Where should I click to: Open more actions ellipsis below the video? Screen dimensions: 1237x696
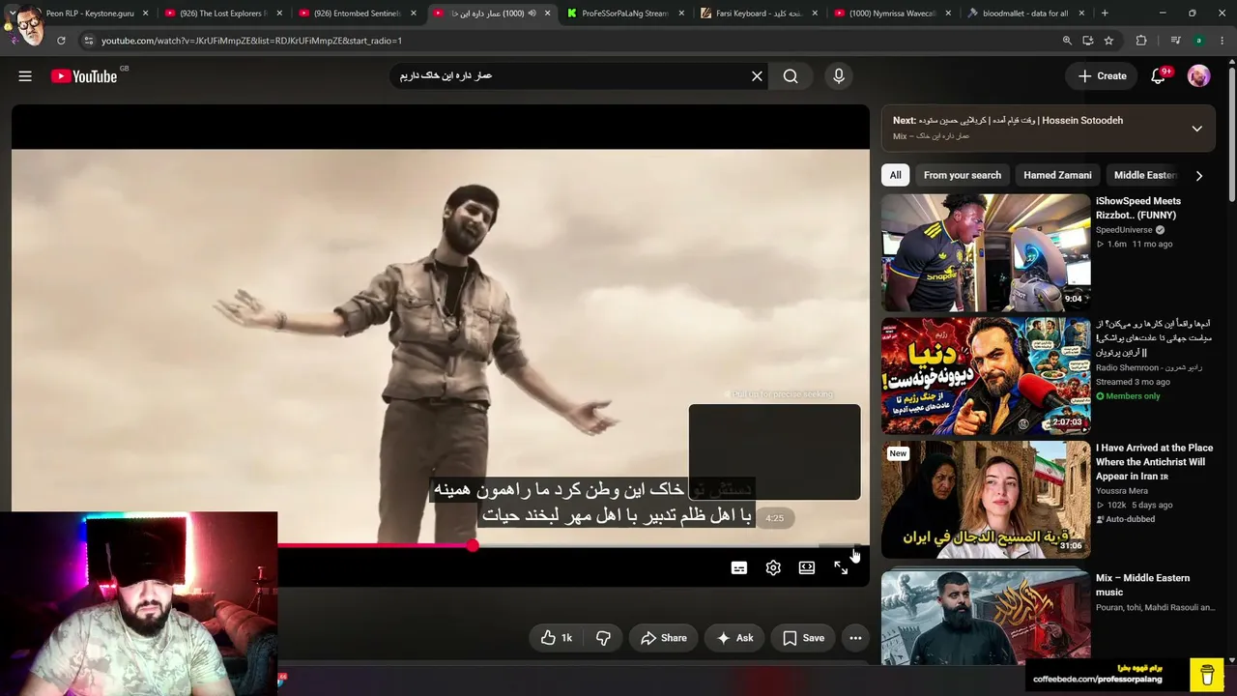pos(855,638)
